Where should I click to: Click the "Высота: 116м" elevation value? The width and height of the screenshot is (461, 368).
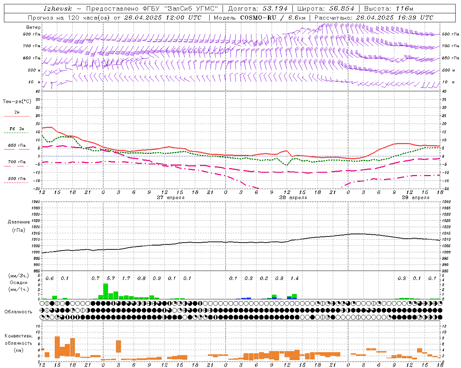pyautogui.click(x=389, y=9)
